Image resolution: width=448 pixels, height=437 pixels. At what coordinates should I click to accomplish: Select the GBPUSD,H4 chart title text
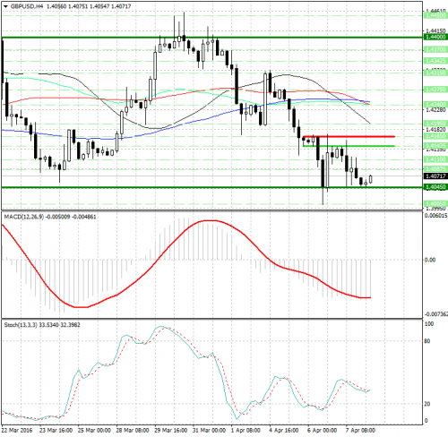coord(27,6)
